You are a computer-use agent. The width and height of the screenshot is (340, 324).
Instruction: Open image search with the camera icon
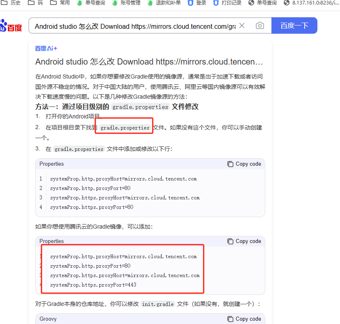click(x=260, y=25)
